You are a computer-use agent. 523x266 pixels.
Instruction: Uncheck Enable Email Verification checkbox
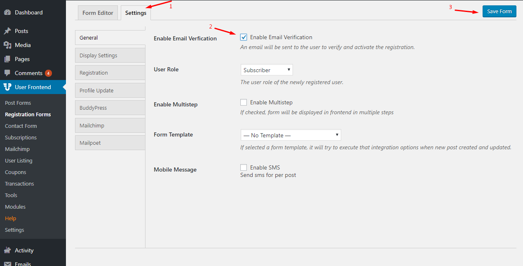[244, 37]
